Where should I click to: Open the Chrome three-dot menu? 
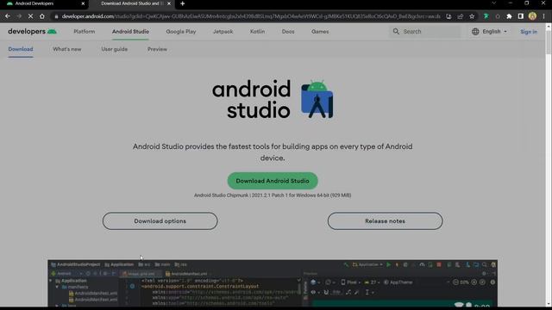(543, 16)
